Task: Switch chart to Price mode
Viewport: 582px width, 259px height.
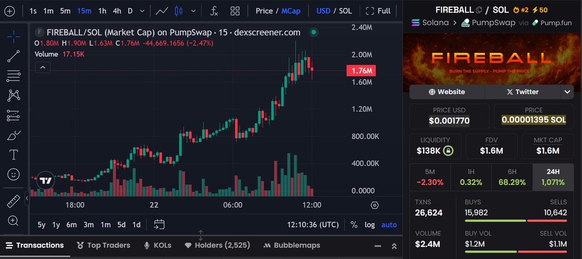Action: [264, 11]
